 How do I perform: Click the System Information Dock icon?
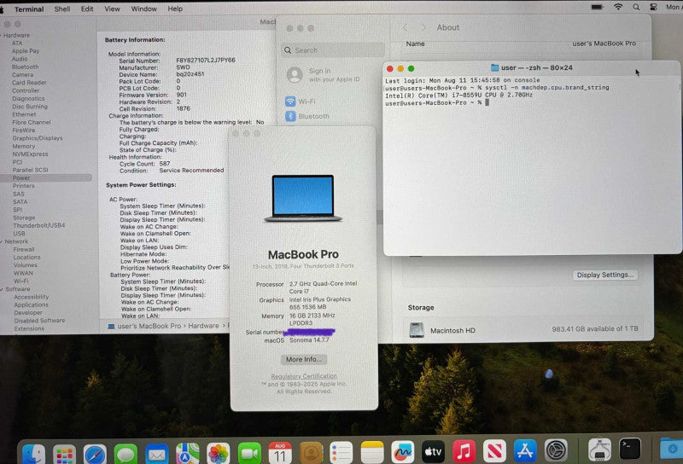[599, 449]
